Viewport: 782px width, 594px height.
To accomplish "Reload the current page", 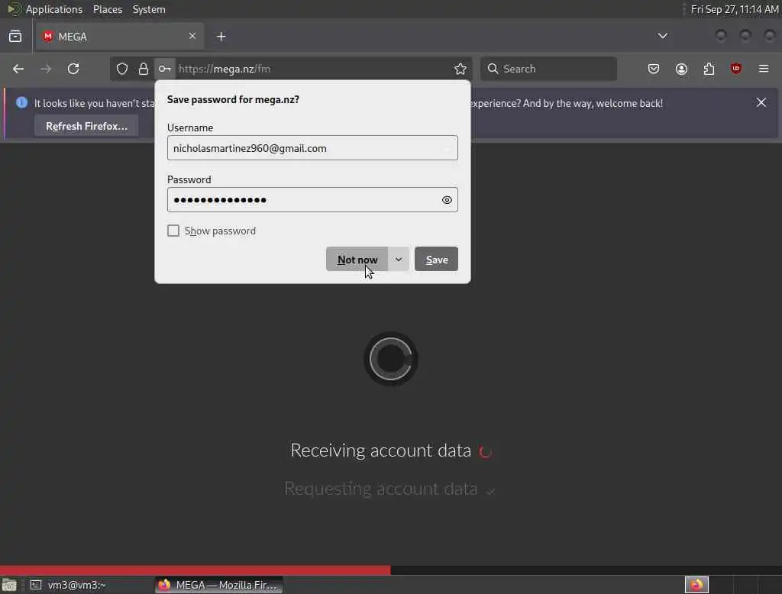I will point(73,69).
